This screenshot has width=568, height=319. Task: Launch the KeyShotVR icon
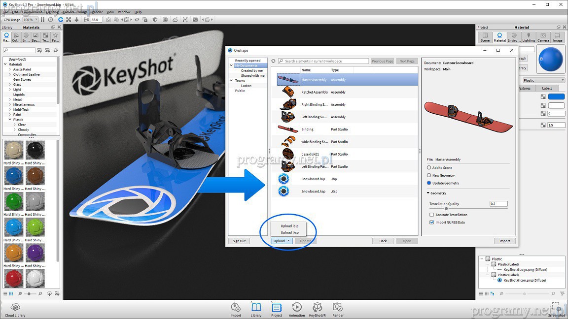317,308
